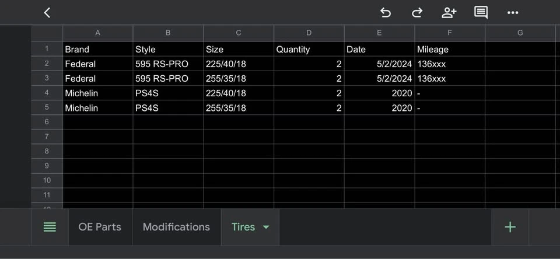Viewport: 560px width, 259px height.
Task: Open the three-dot more menu
Action: 513,13
